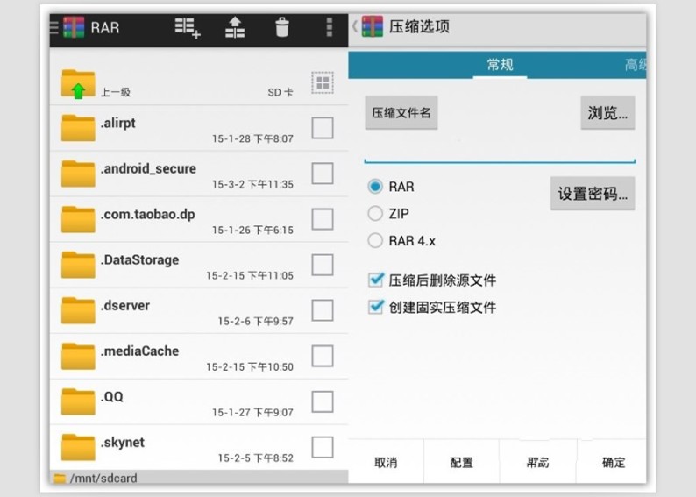
Task: Tap the SD 卡 label
Action: tap(281, 92)
